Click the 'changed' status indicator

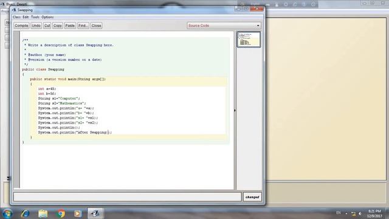pos(252,197)
